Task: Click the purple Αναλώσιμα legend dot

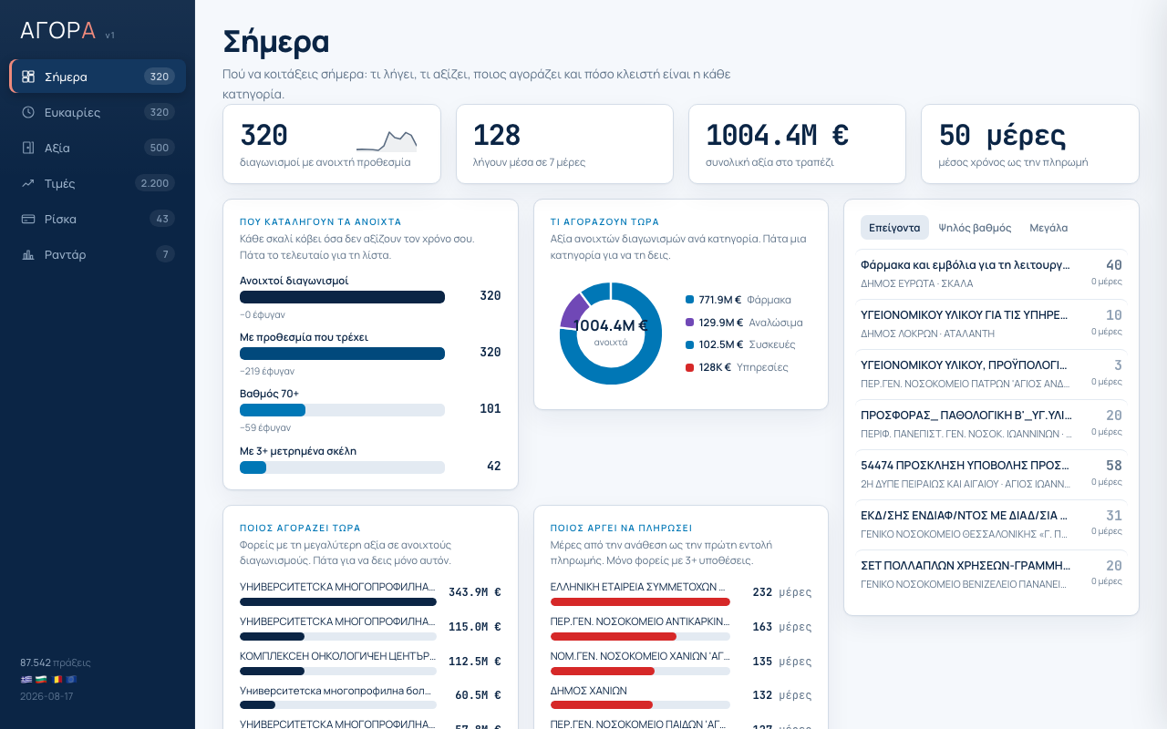Action: (689, 322)
